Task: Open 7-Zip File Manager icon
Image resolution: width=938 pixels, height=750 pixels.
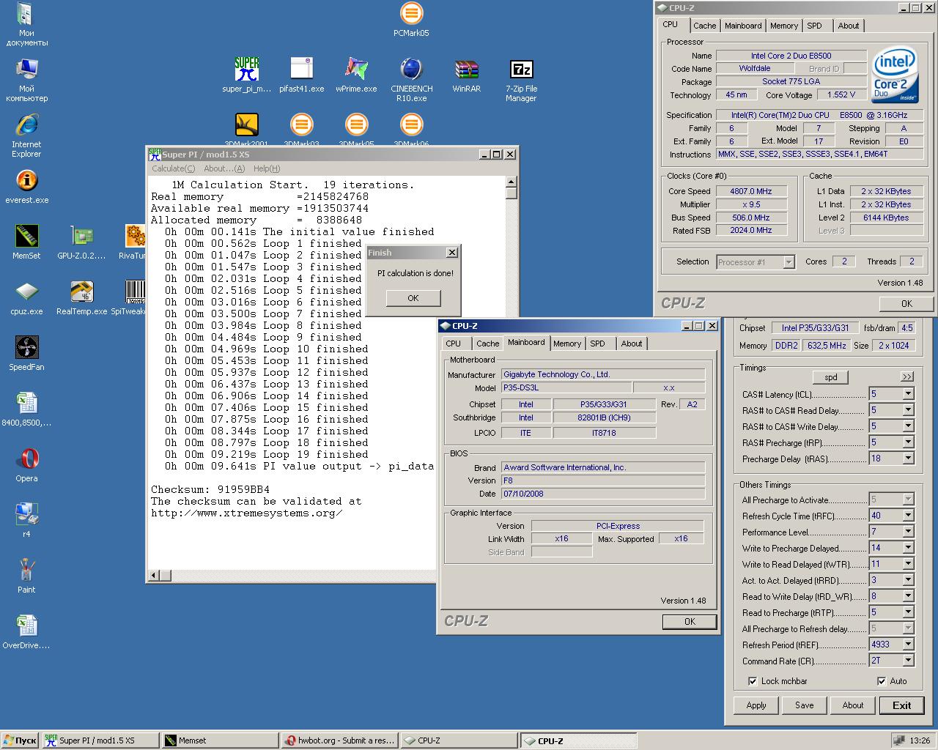Action: (x=521, y=80)
